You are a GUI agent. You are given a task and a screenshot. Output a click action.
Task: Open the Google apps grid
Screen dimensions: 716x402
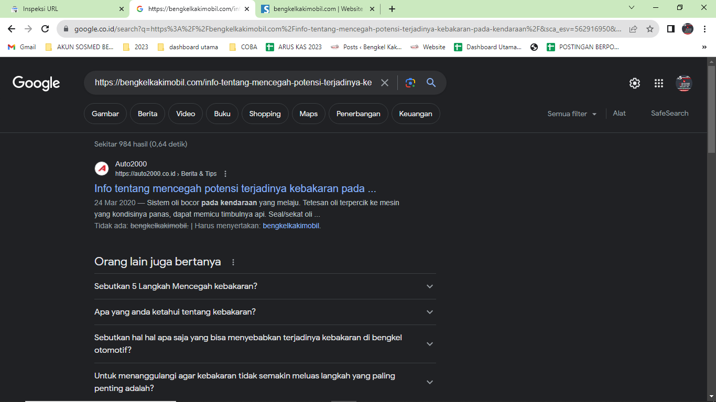[x=659, y=83]
